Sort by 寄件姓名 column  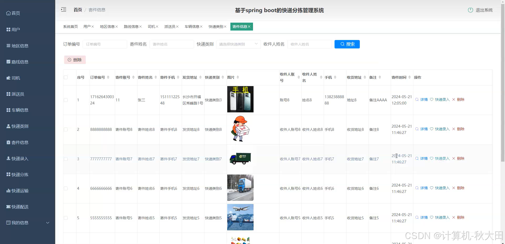(x=156, y=77)
